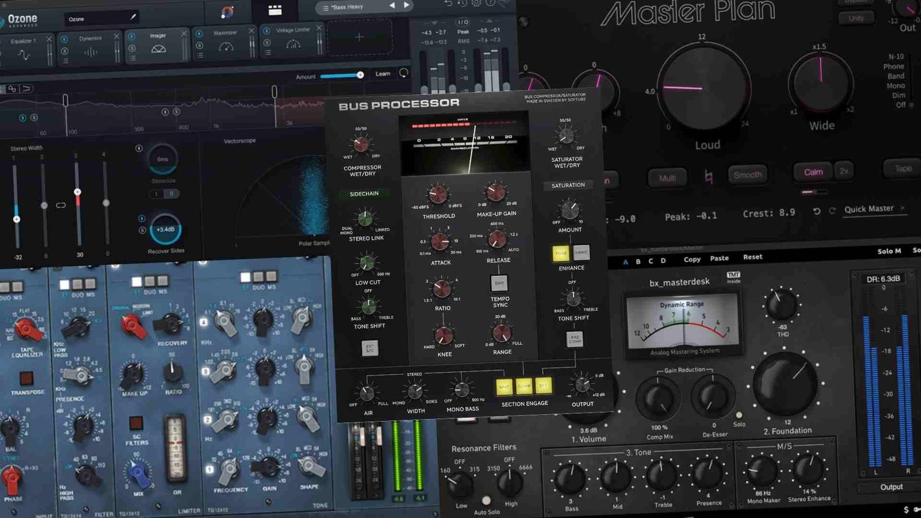Click the Vintage Limiter module icon
This screenshot has height=518, width=921.
293,44
